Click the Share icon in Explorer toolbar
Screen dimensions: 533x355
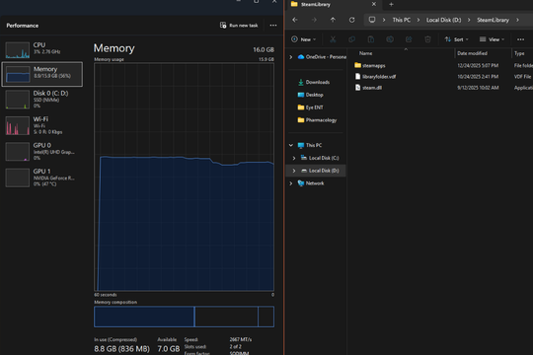[x=409, y=39]
